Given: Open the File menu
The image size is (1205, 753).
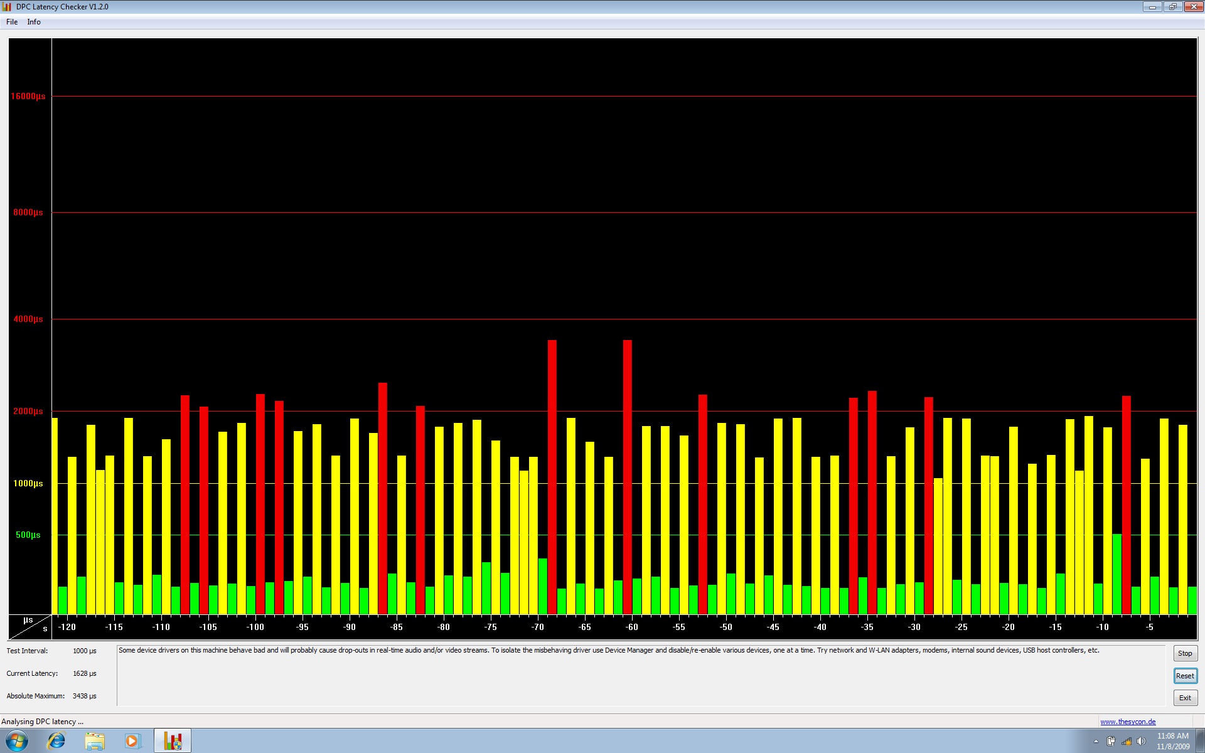Looking at the screenshot, I should tap(12, 22).
